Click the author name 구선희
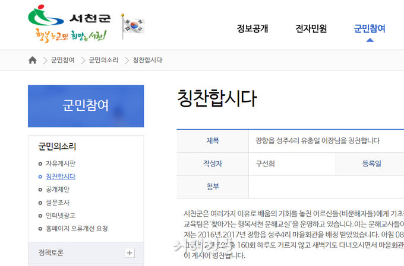Screen dimensions: 404x266 (x=265, y=164)
